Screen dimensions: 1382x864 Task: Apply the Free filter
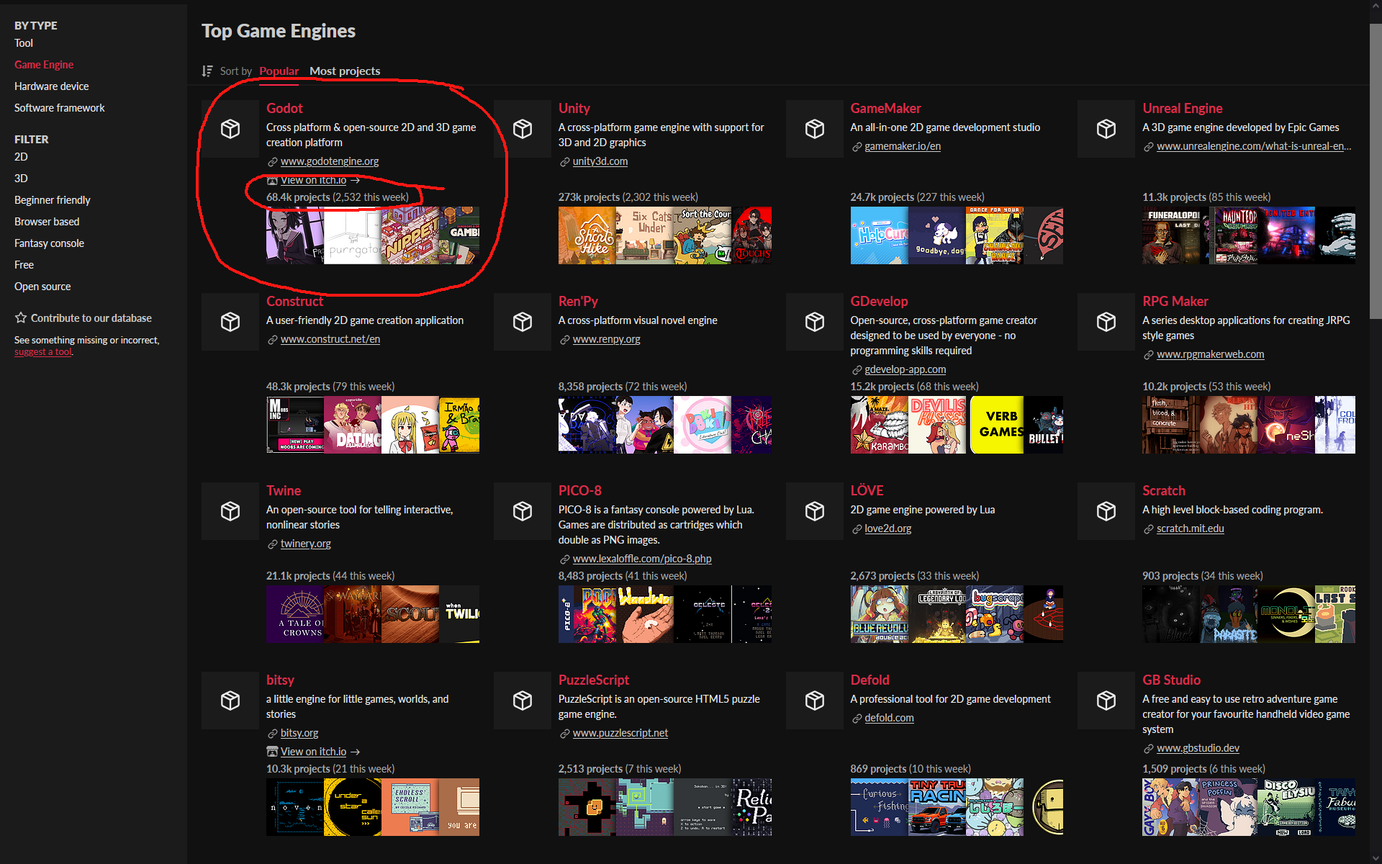[24, 265]
